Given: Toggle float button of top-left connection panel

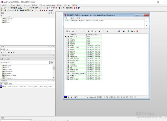Looking at the screenshot, I should [51, 13].
